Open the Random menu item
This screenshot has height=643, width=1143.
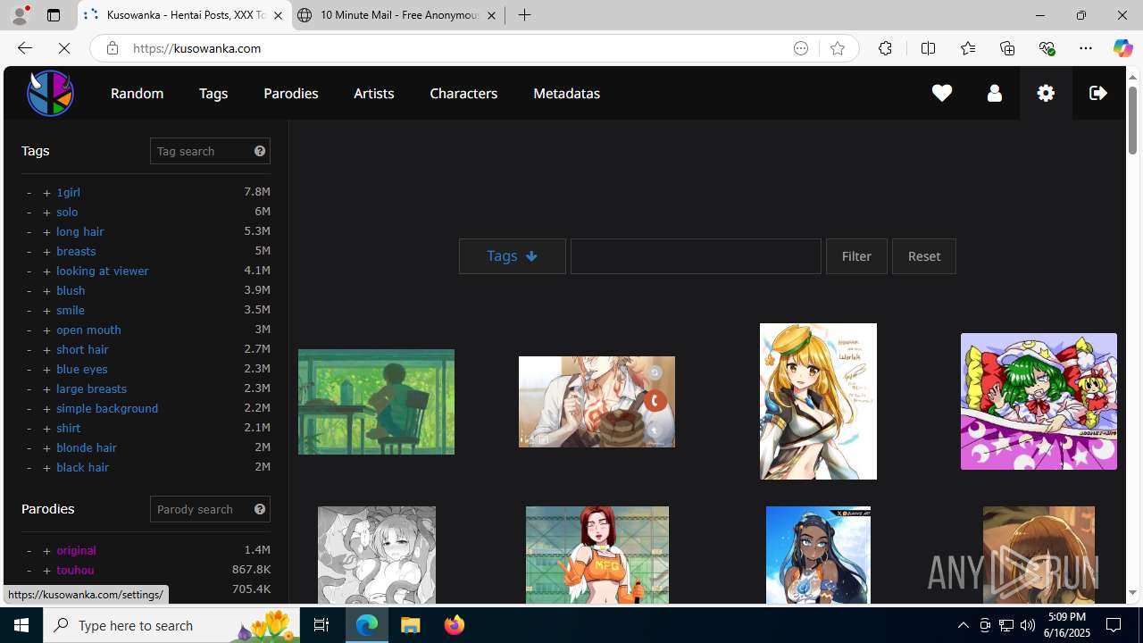tap(137, 93)
